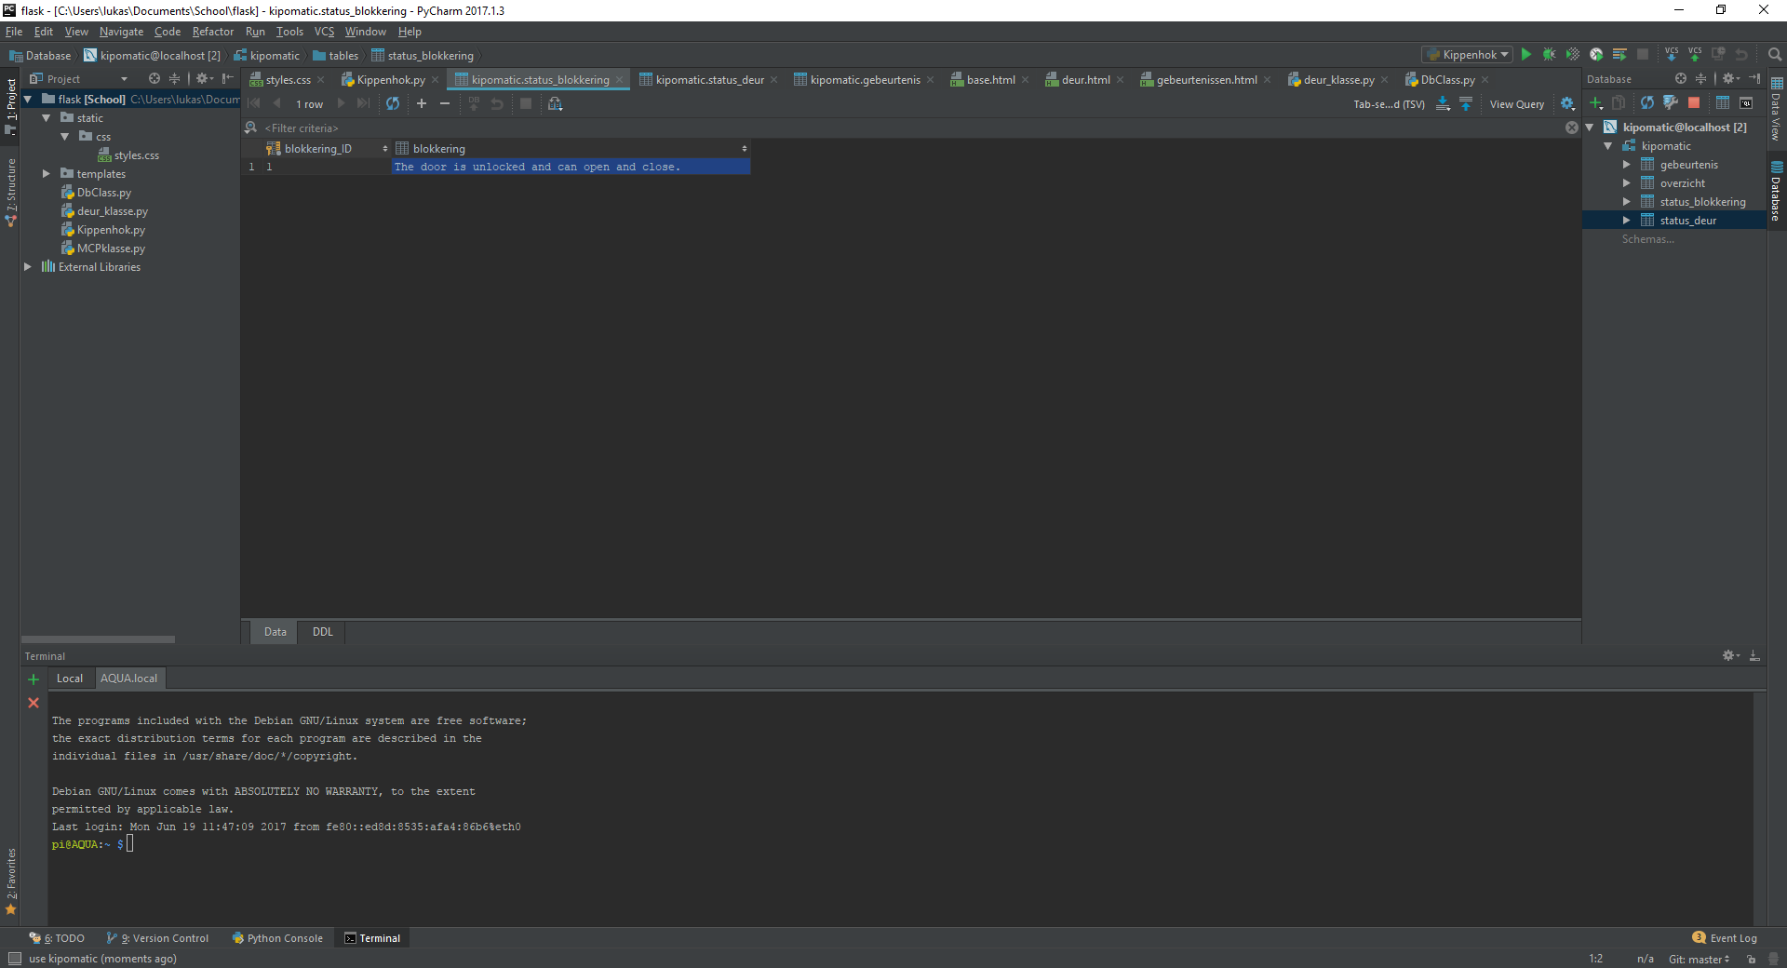Expand the status_deur table node
Image resolution: width=1787 pixels, height=968 pixels.
point(1626,221)
